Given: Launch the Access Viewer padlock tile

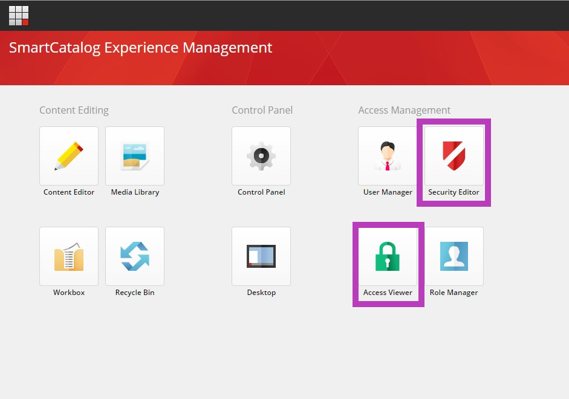Looking at the screenshot, I should click(388, 256).
